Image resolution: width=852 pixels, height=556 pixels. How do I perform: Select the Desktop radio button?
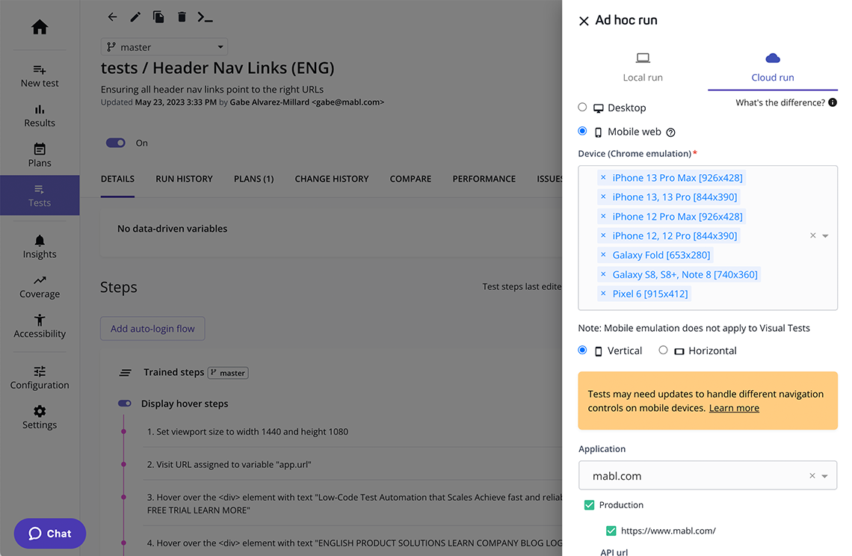(582, 107)
